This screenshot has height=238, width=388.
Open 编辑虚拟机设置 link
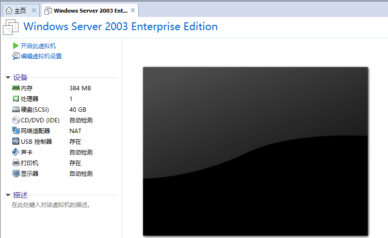pos(41,56)
